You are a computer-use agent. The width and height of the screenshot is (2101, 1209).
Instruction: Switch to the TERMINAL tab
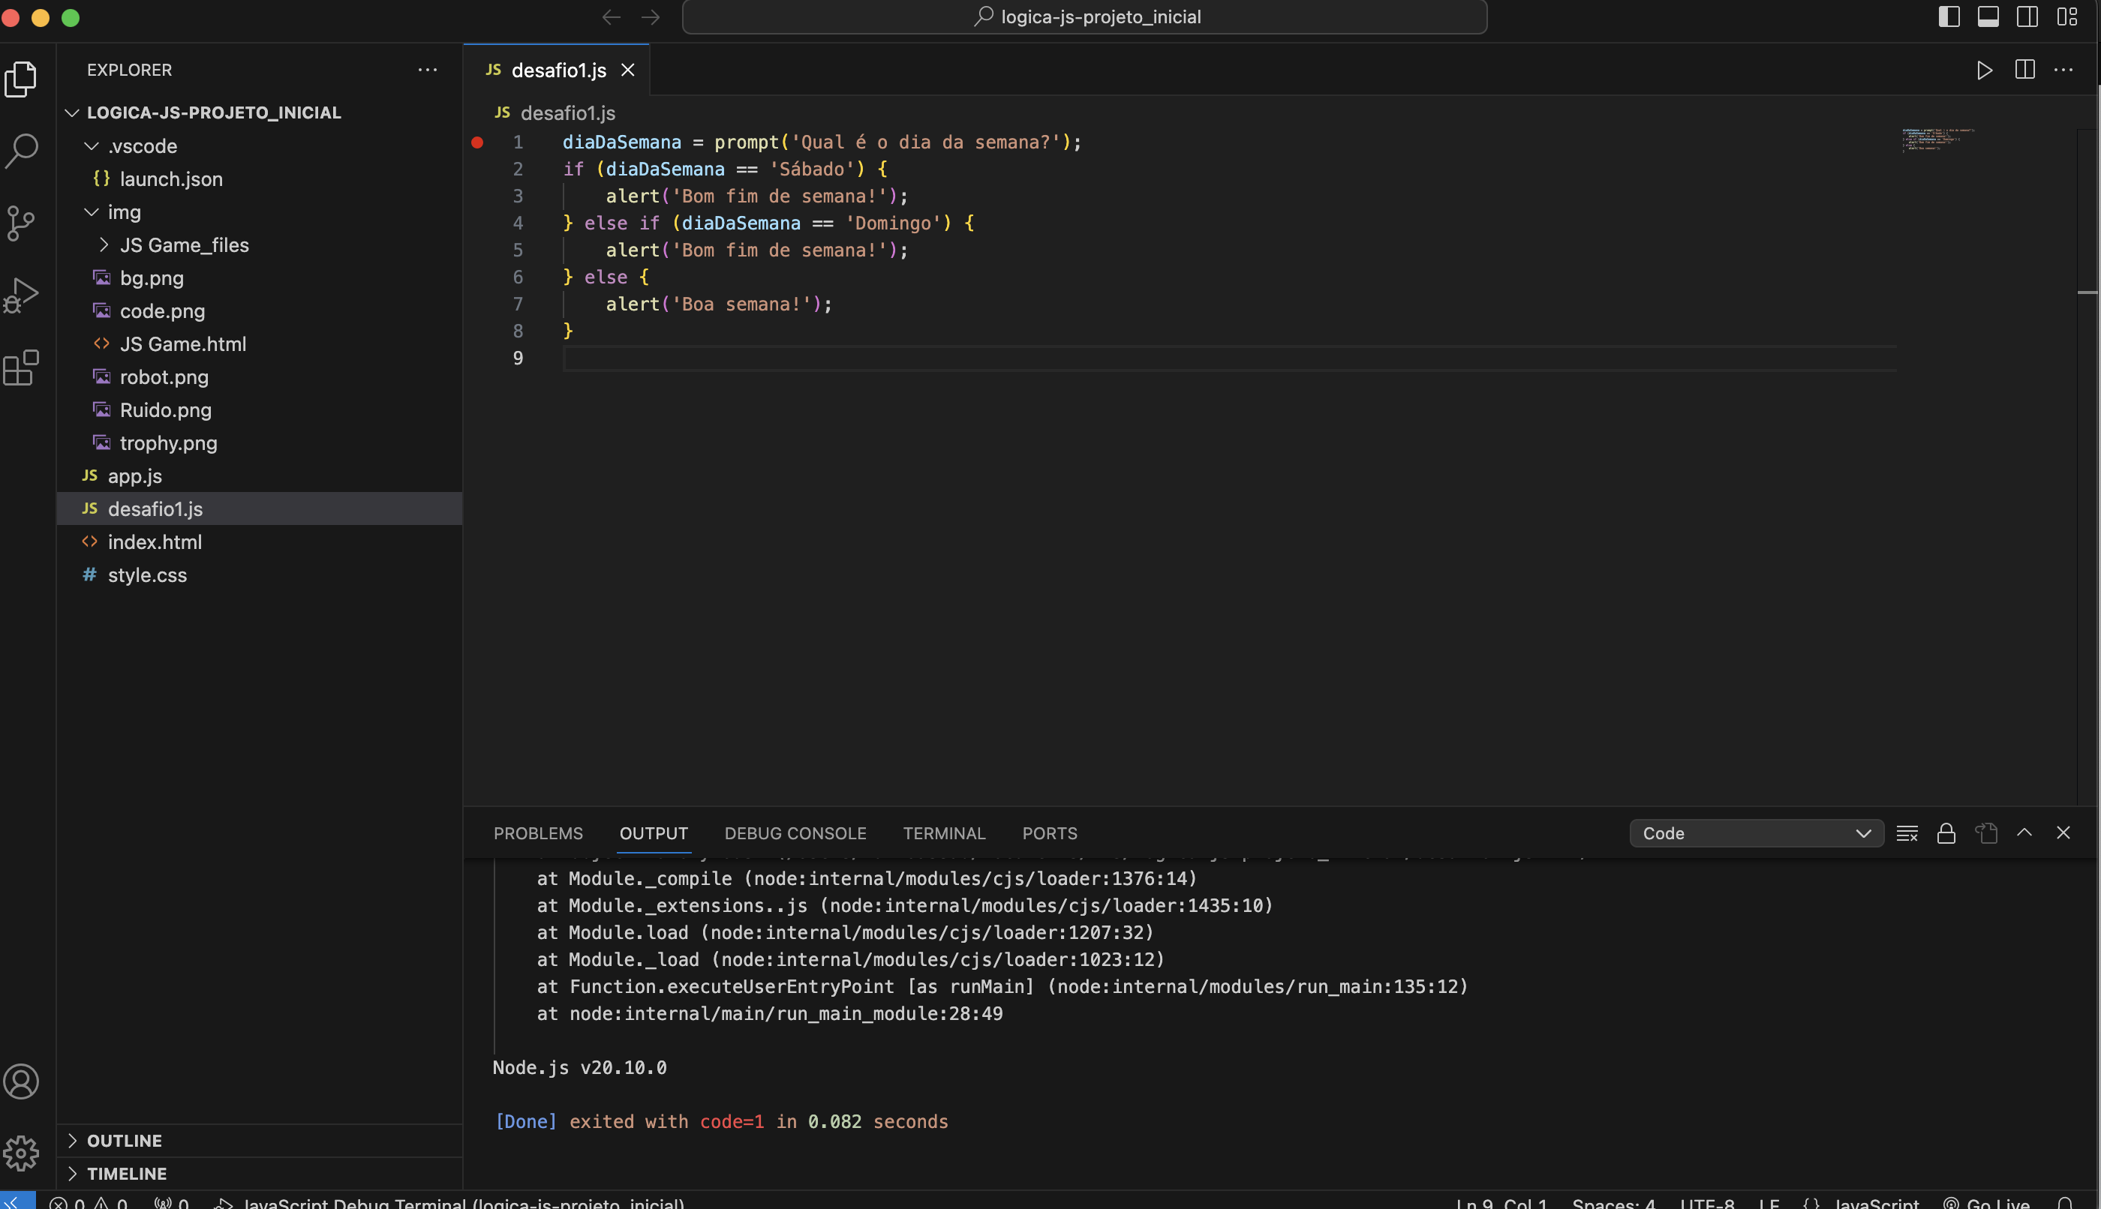click(944, 832)
